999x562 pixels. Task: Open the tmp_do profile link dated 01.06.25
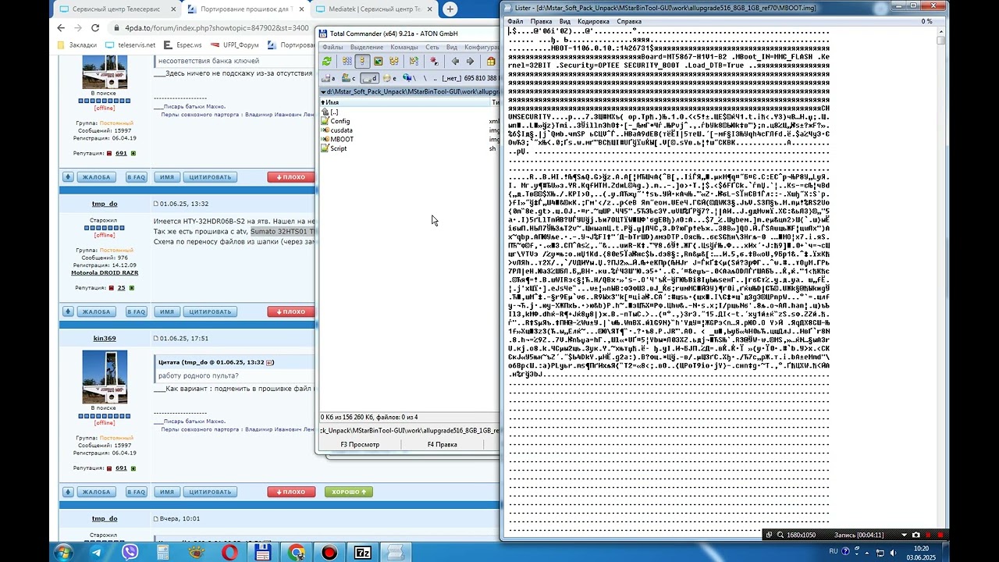105,204
